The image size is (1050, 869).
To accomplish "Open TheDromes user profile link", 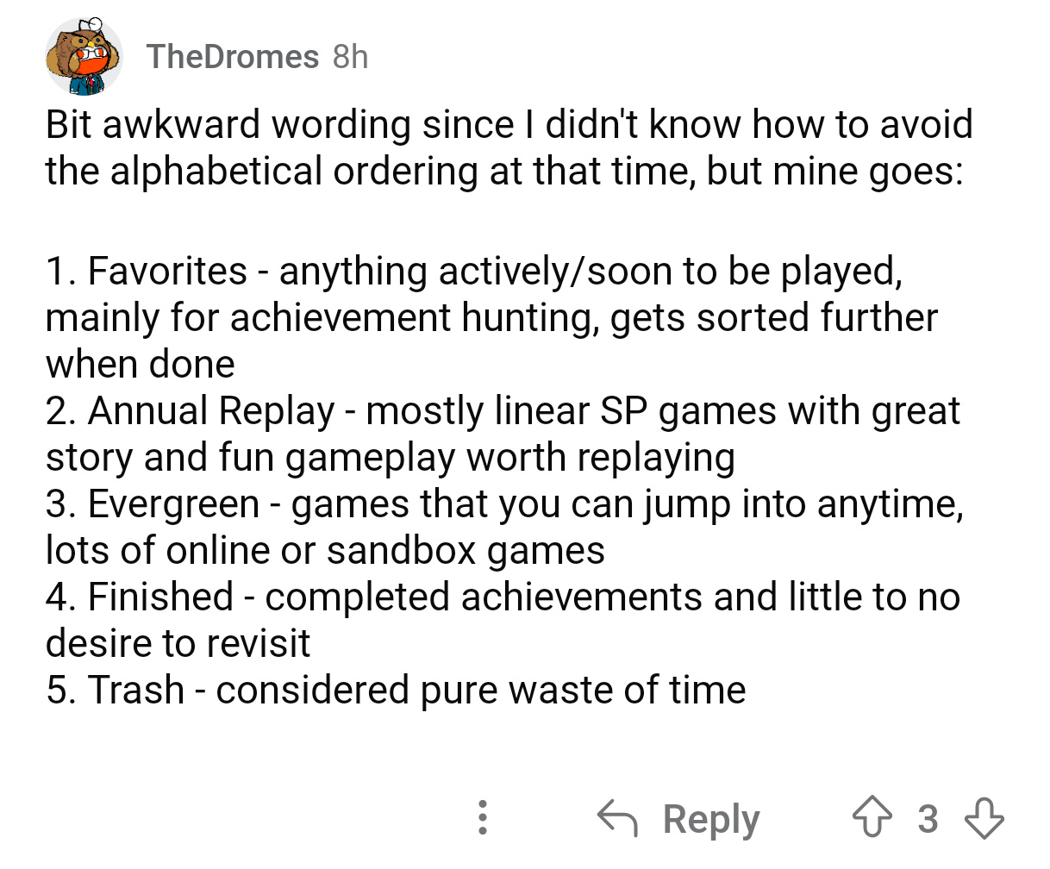I will pyautogui.click(x=233, y=57).
